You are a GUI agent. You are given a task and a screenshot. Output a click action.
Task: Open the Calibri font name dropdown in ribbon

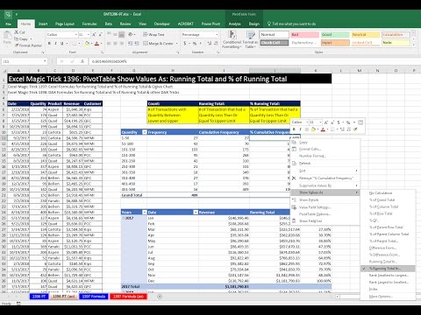coord(75,34)
